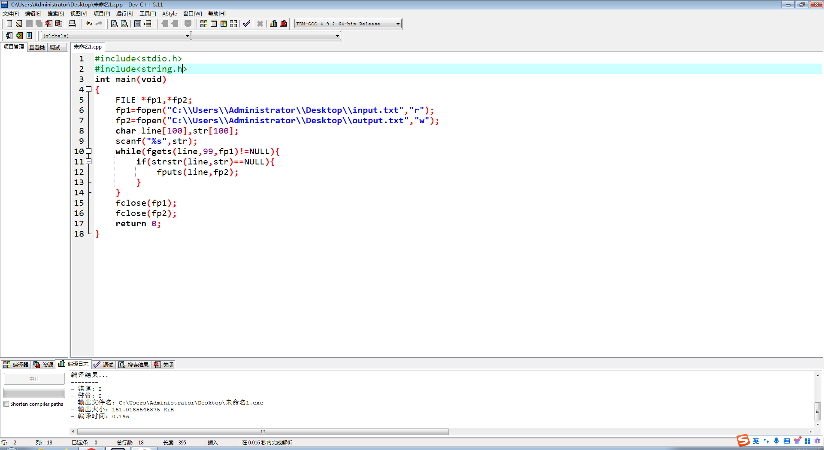Open the AStyle menu

170,14
